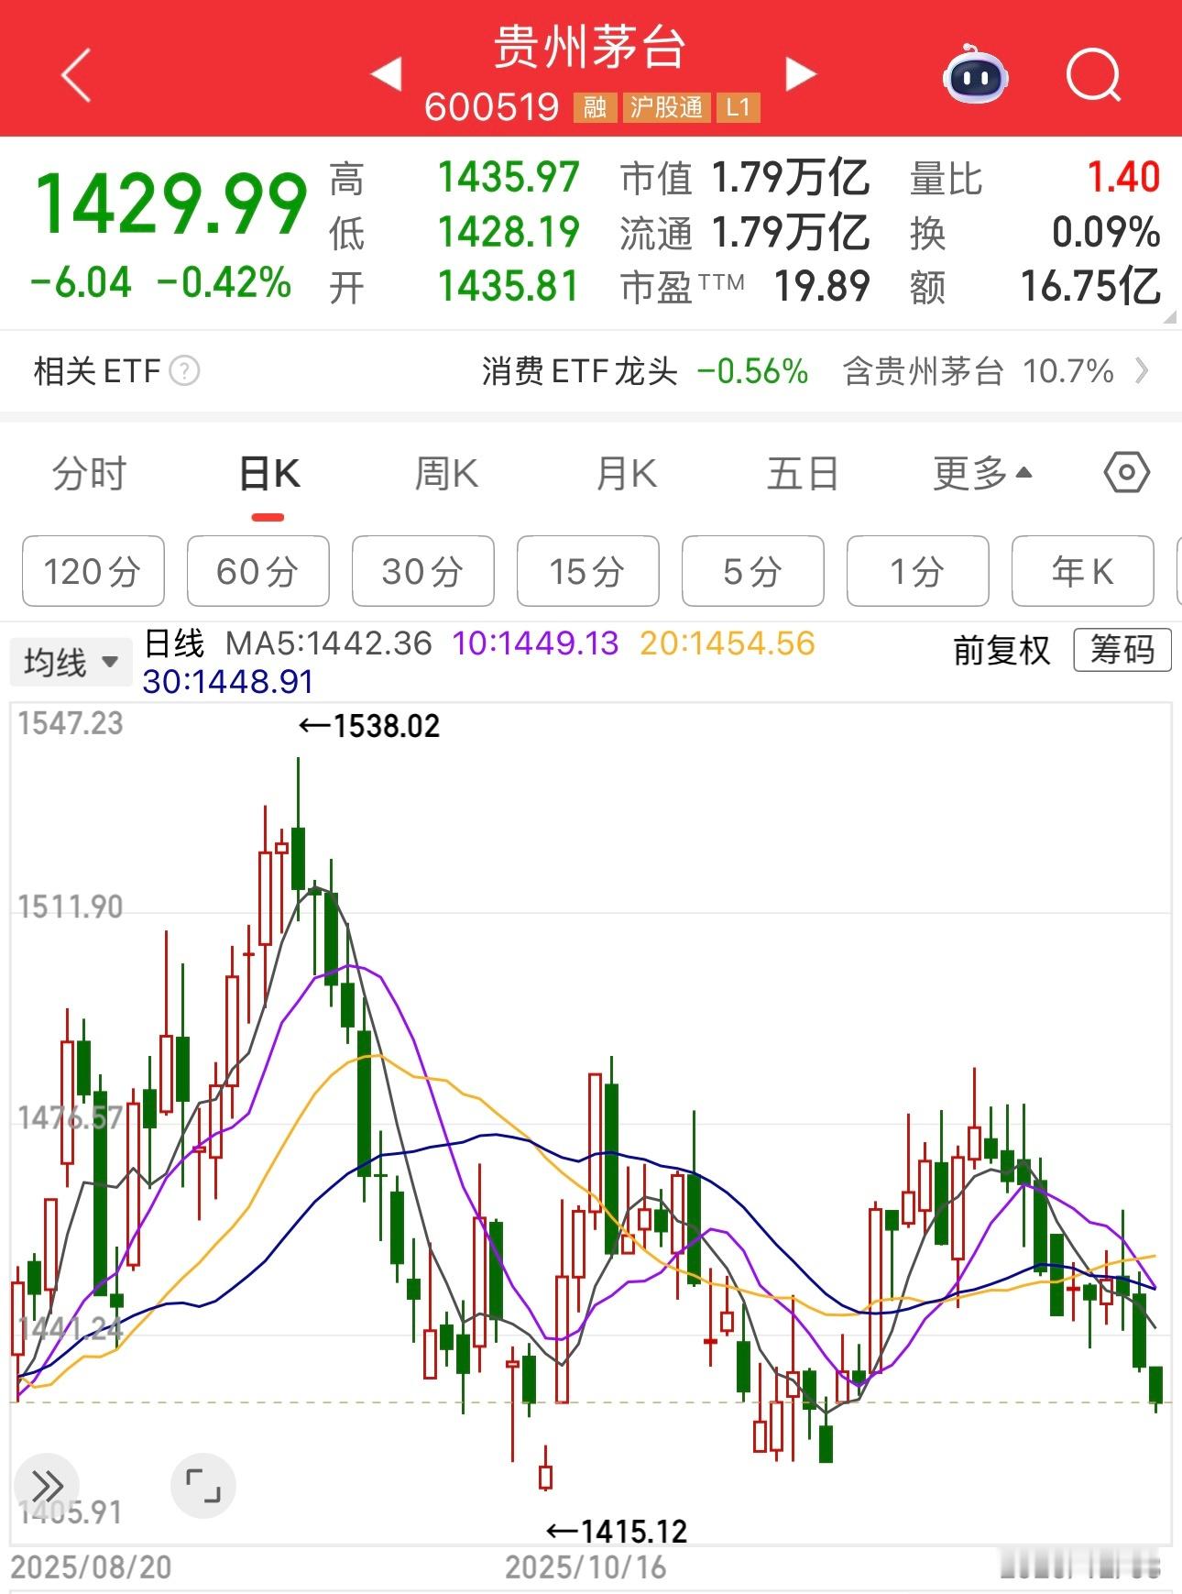Screen dimensions: 1182x1594
Task: Go to next stock with right triangle
Action: tap(800, 74)
